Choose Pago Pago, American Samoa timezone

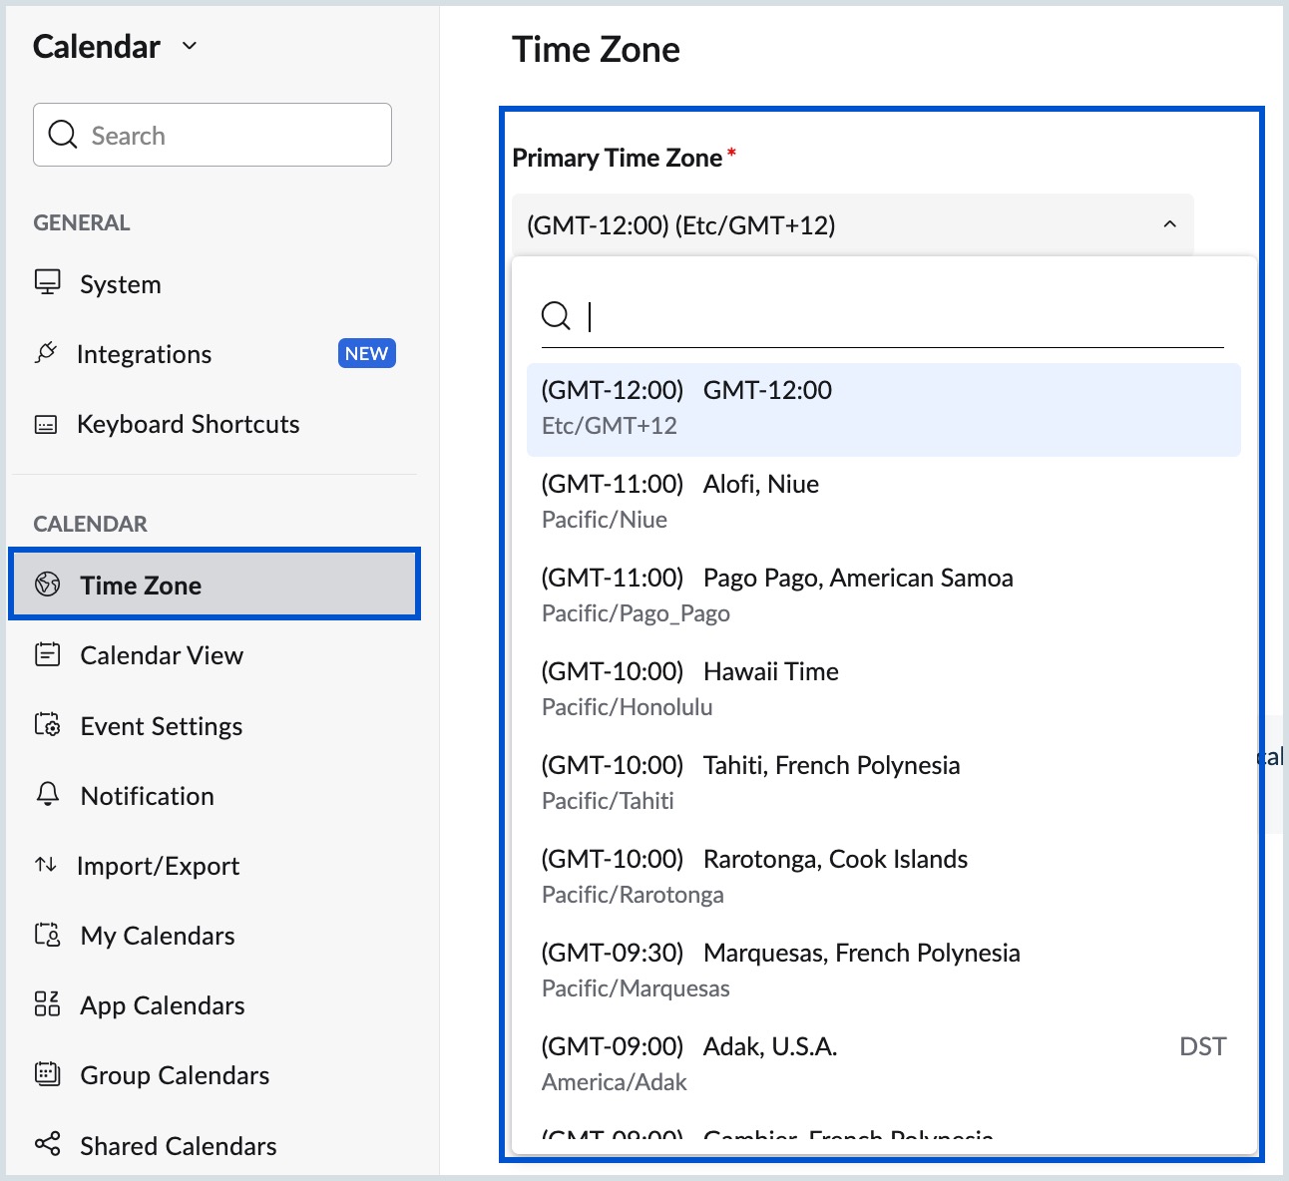(857, 578)
